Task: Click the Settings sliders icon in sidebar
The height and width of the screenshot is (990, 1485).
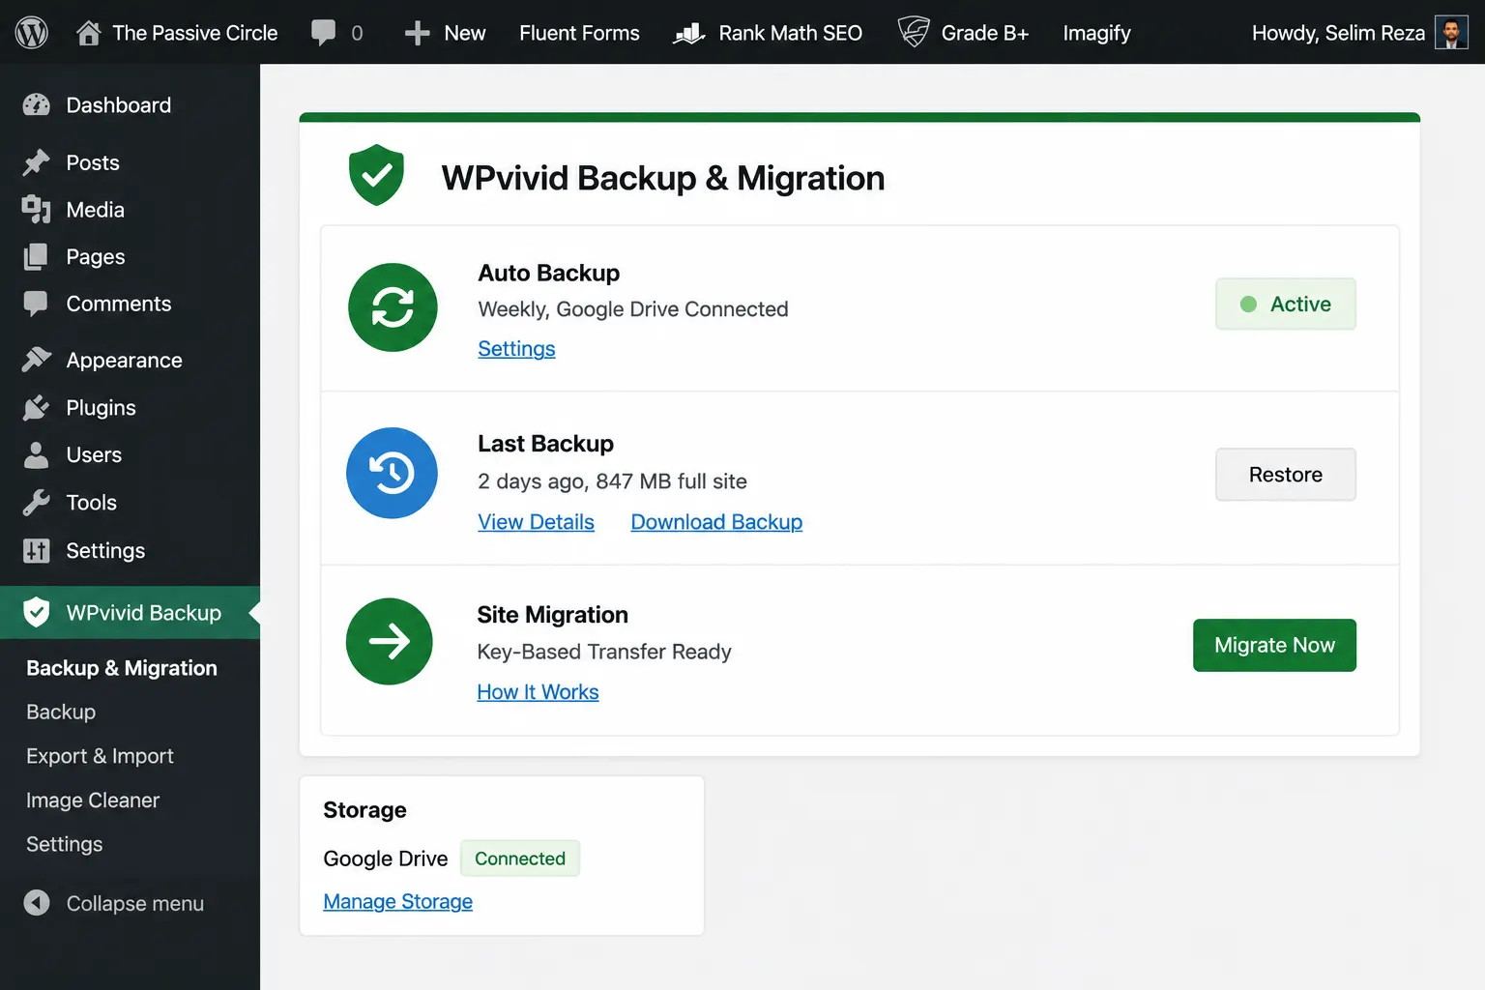Action: [37, 551]
